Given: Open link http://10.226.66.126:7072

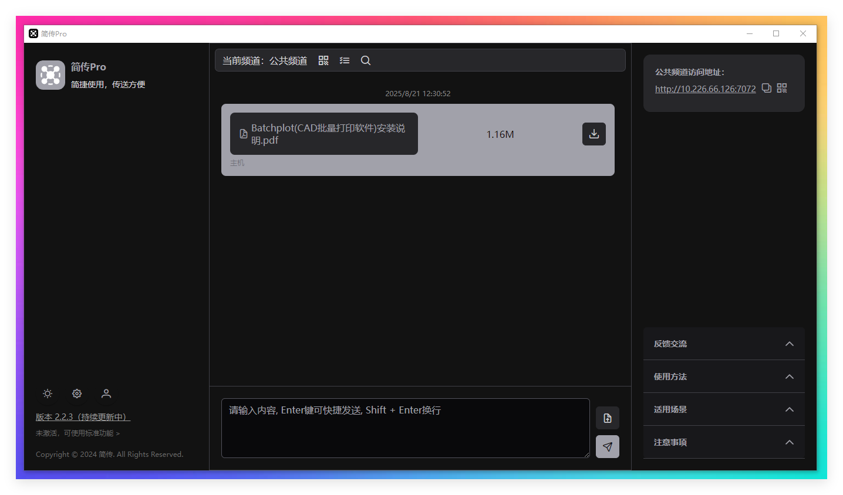Looking at the screenshot, I should 705,89.
